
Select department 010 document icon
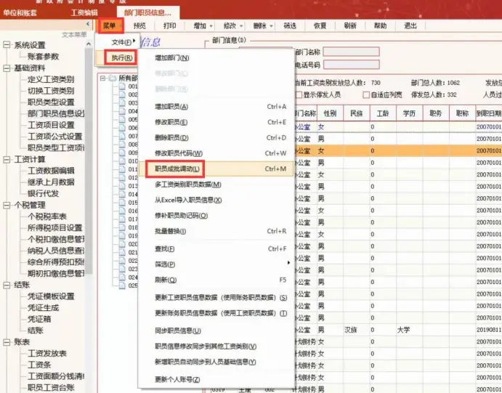tap(122, 161)
